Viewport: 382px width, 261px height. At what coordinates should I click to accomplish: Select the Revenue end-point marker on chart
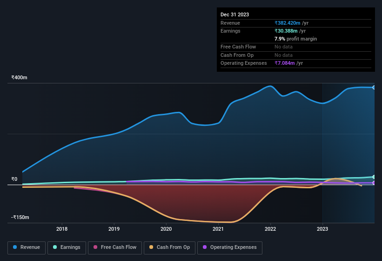tap(374, 87)
